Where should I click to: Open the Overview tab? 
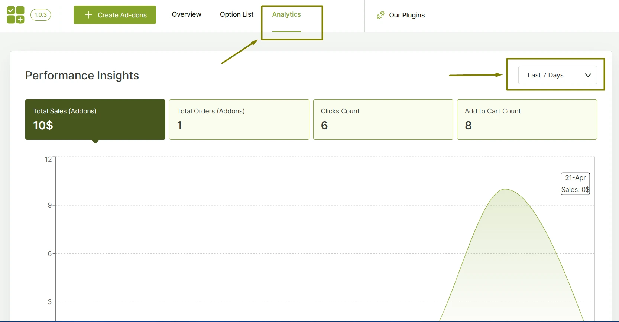click(187, 14)
